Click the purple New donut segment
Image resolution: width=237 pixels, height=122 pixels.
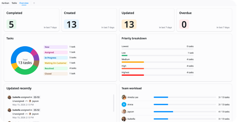pyautogui.click(x=37, y=57)
